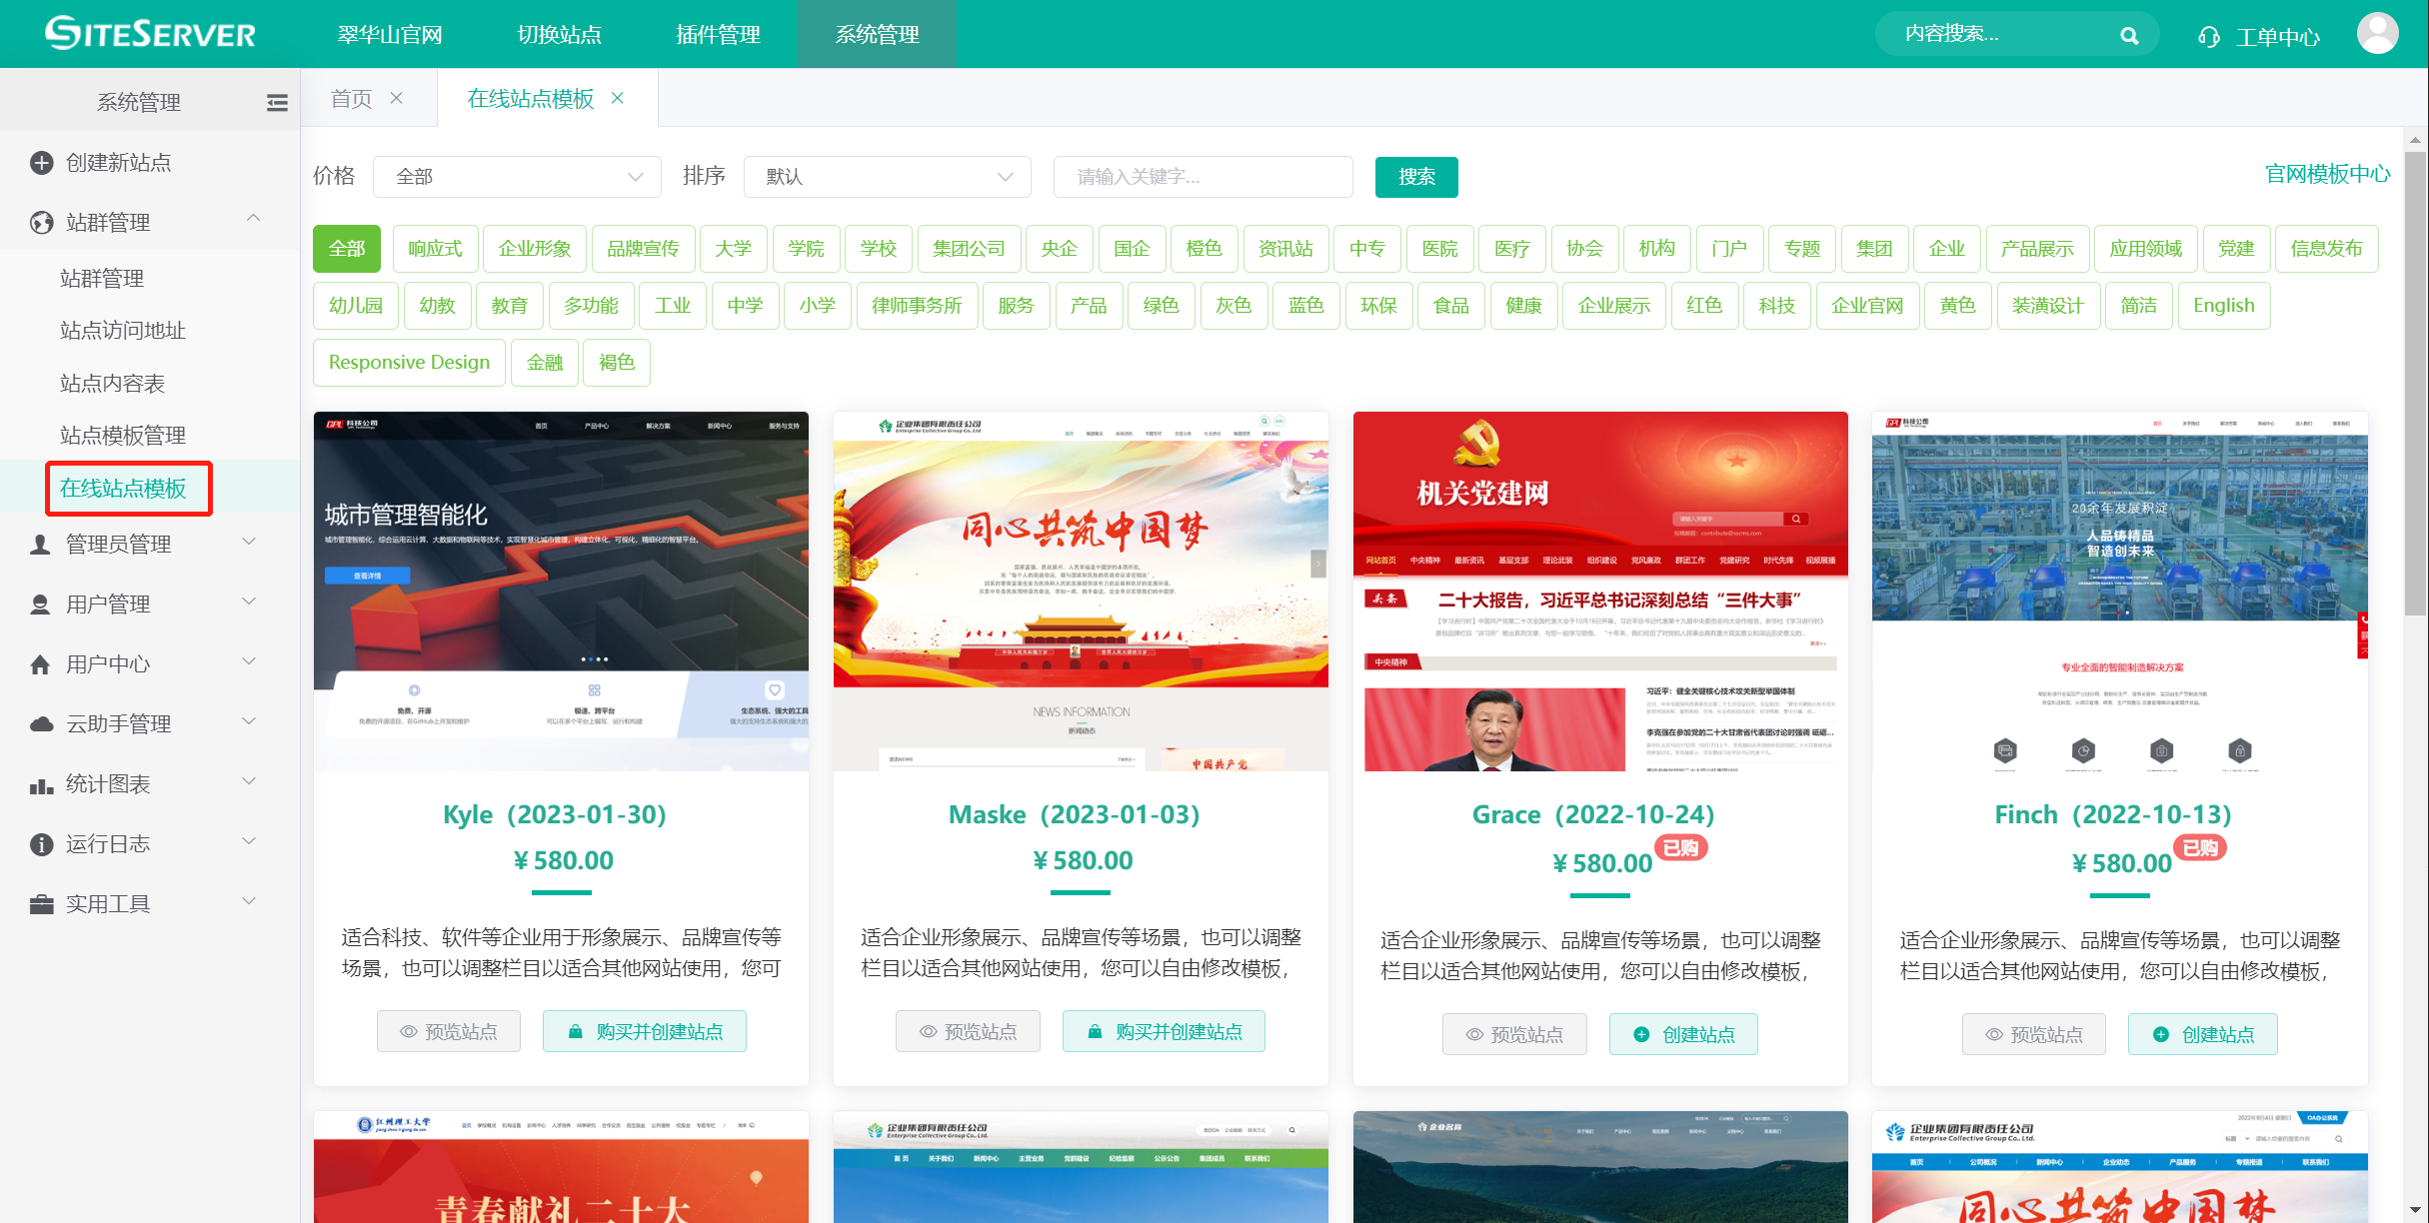Click the plus icon beside 创建新站点
This screenshot has height=1223, width=2429.
click(41, 163)
